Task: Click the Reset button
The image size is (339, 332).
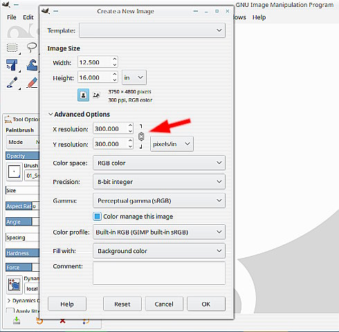Action: pyautogui.click(x=122, y=304)
